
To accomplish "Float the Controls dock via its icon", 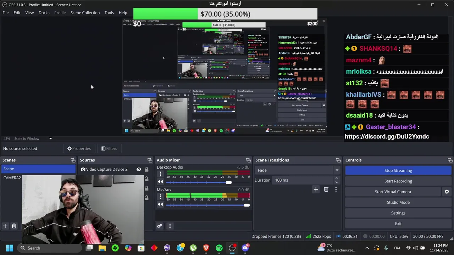I will tap(450, 160).
